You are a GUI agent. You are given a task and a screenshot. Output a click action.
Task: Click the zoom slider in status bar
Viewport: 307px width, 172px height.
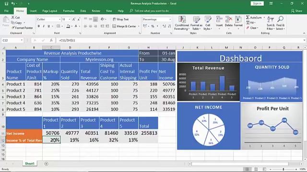[283, 169]
